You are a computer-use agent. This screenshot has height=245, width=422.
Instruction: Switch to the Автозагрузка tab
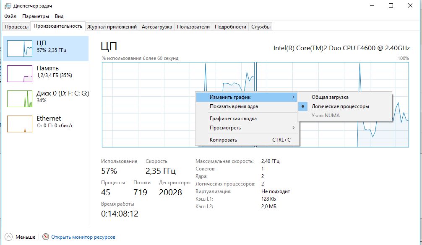[157, 27]
